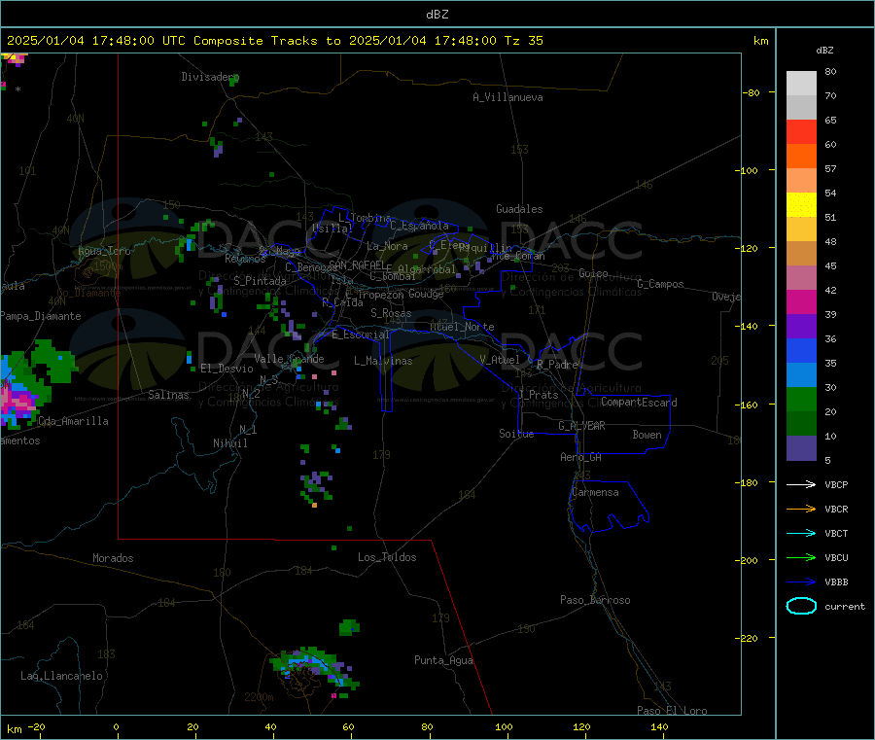Click the green VBCU arrow legend icon
This screenshot has height=740, width=875.
[x=801, y=557]
